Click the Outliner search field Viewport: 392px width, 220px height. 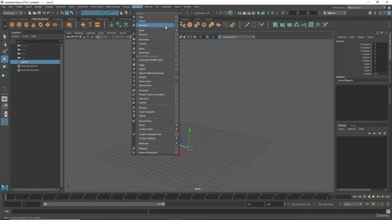point(39,41)
